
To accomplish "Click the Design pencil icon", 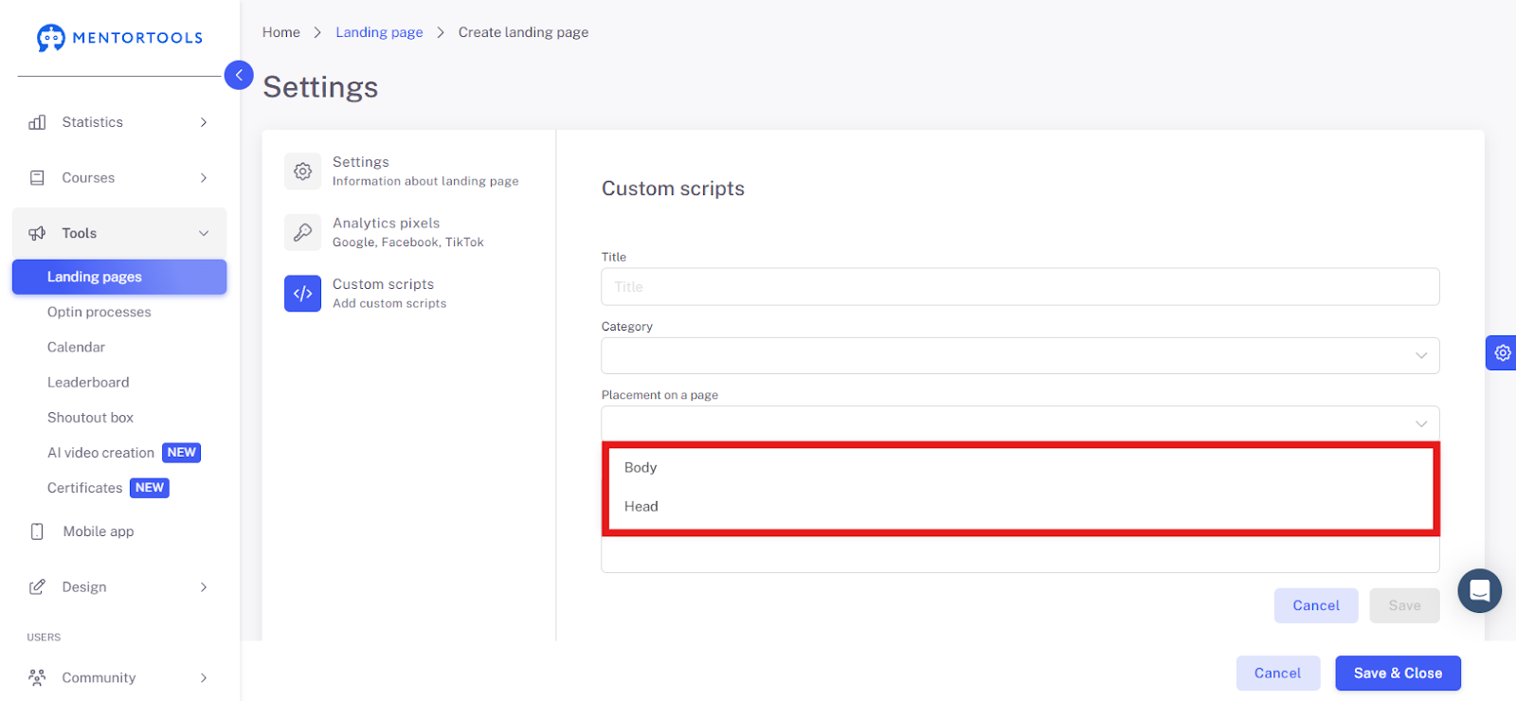I will [37, 587].
